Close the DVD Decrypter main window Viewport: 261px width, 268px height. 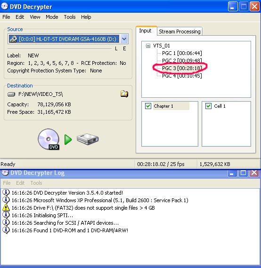point(254,7)
